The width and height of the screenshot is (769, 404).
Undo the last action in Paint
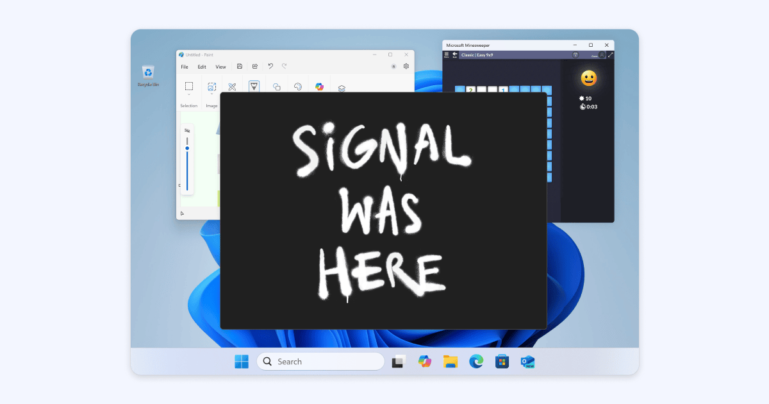tap(270, 66)
